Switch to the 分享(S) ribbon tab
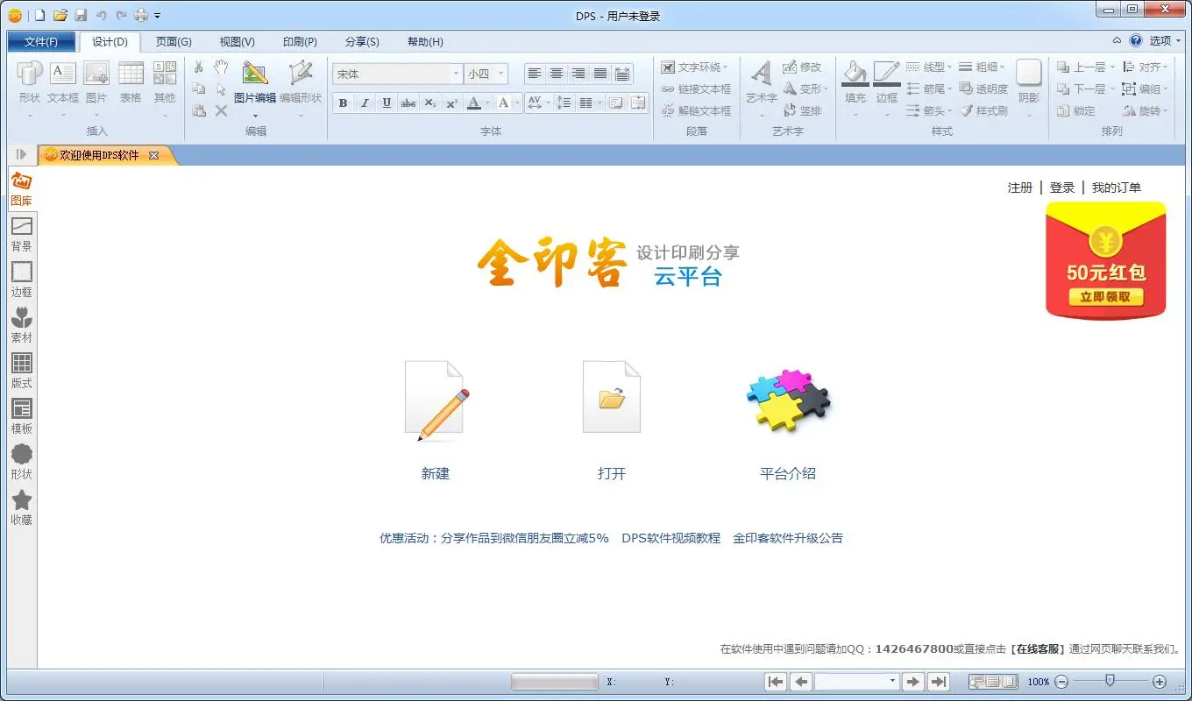The width and height of the screenshot is (1192, 701). click(362, 41)
